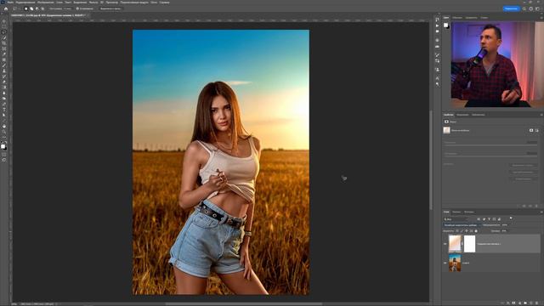Choose Intersect with Selection mode
Viewport: 544px width, 306px height.
pos(42,8)
